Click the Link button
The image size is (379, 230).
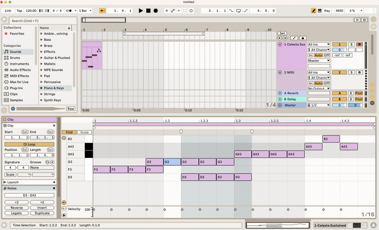pos(8,11)
